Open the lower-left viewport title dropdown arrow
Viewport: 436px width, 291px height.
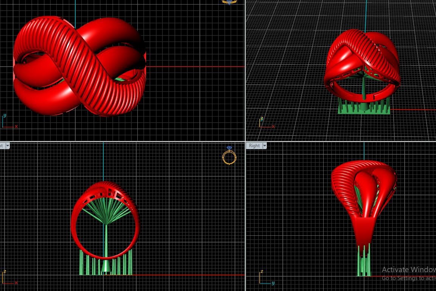coord(7,146)
